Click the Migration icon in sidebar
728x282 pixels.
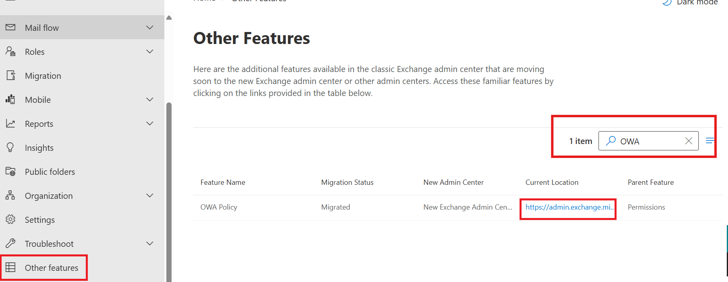tap(10, 75)
